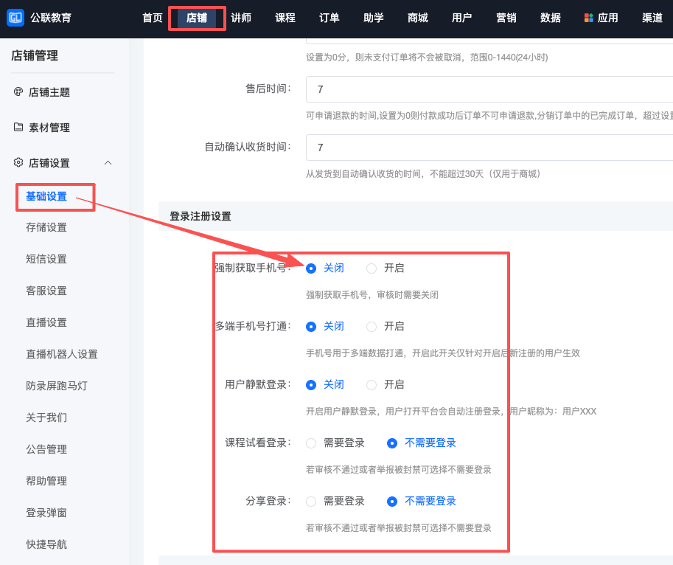The image size is (673, 565).
Task: Focus the 自动确认收货时间 input field
Action: [x=487, y=148]
